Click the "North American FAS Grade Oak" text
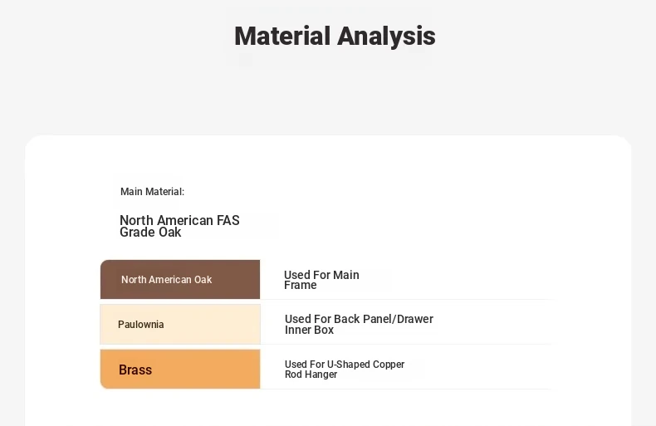 tap(179, 226)
